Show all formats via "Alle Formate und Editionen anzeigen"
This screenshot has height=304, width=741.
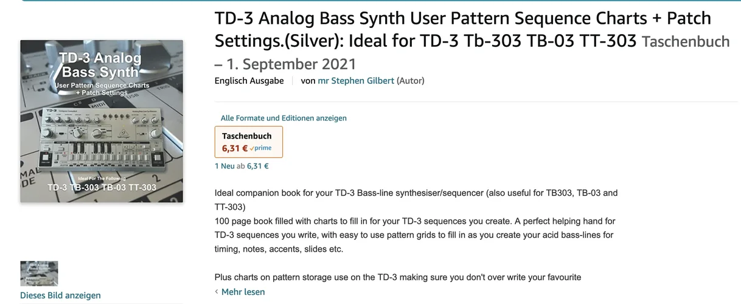click(x=284, y=118)
